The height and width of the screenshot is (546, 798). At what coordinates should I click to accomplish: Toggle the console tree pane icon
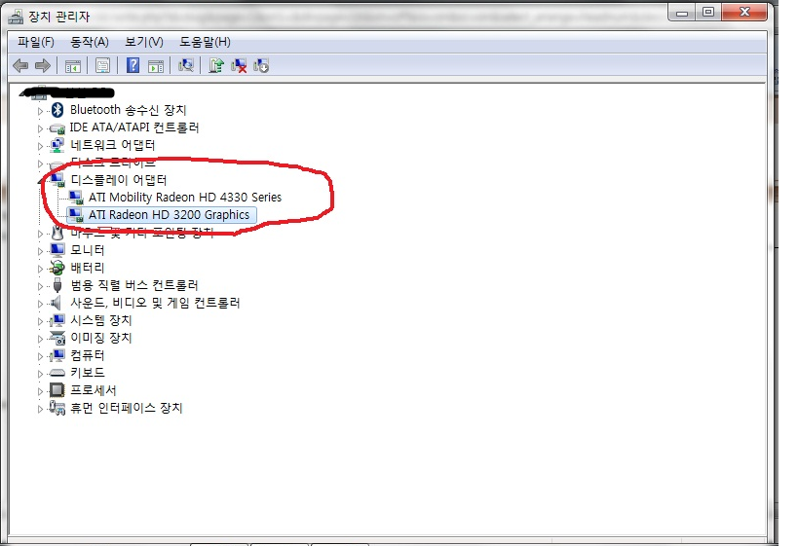tap(73, 66)
